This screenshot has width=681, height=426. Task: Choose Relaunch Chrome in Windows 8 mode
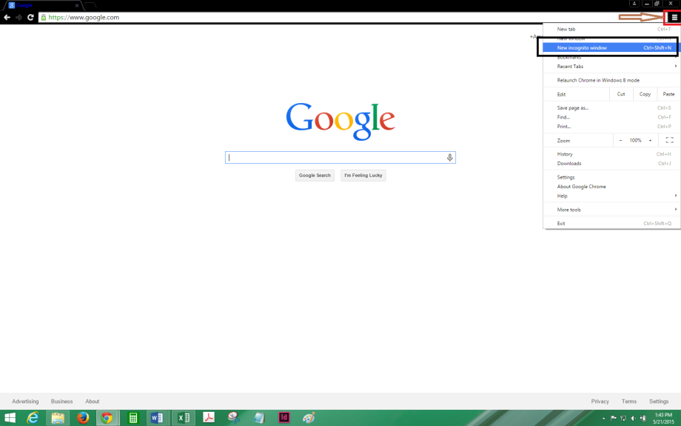pyautogui.click(x=611, y=81)
